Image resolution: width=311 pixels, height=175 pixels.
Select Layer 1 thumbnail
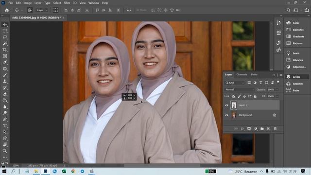[x=234, y=105]
